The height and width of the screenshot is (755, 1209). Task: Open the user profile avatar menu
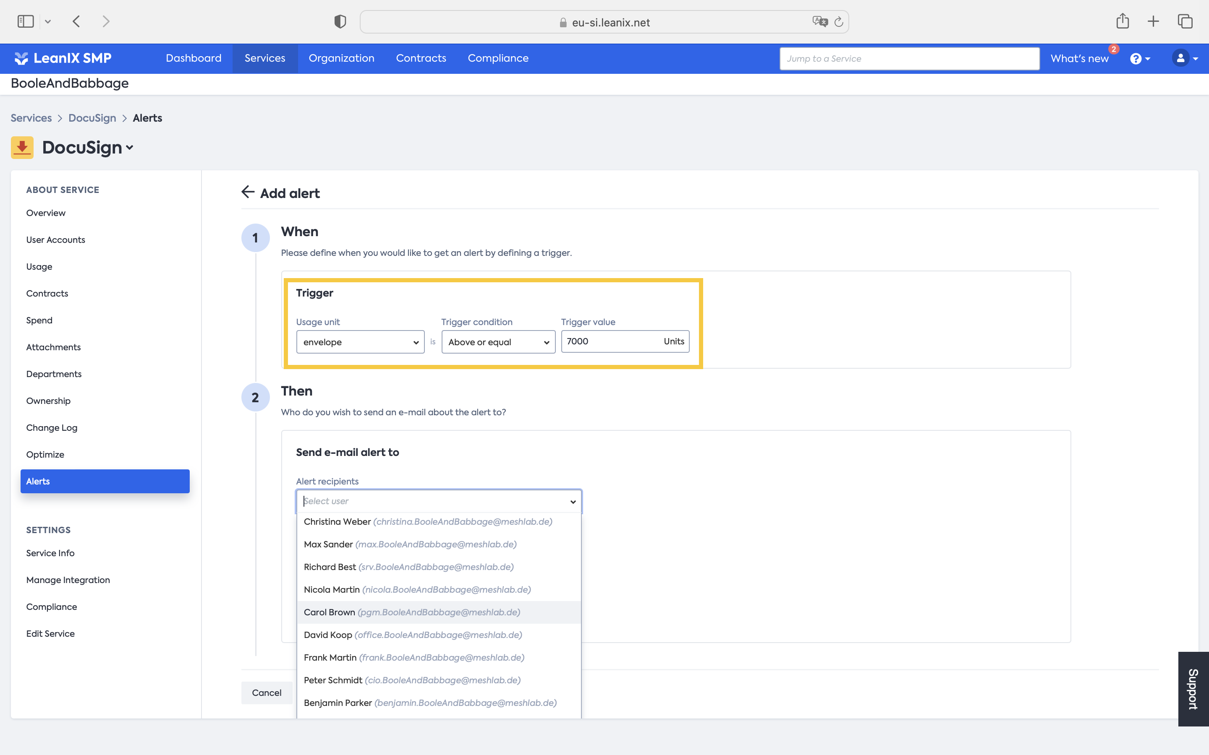point(1185,58)
